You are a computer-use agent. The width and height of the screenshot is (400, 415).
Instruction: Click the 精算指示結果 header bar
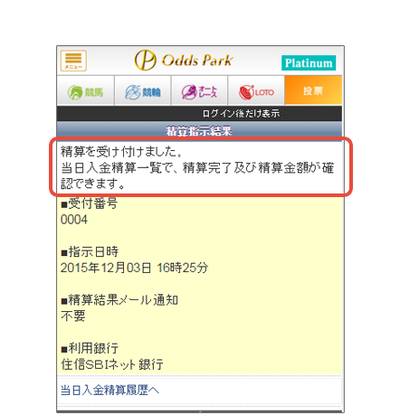pos(199,130)
